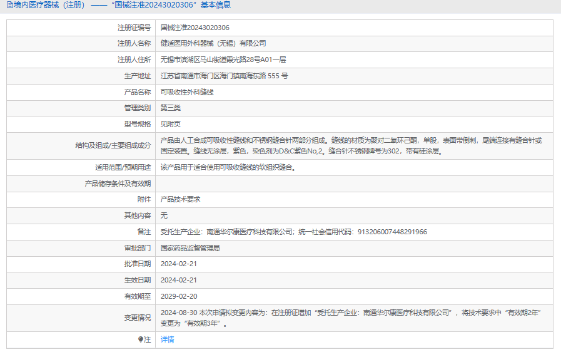
Task: Click the expiry date 2029-02-20
Action: click(x=179, y=296)
